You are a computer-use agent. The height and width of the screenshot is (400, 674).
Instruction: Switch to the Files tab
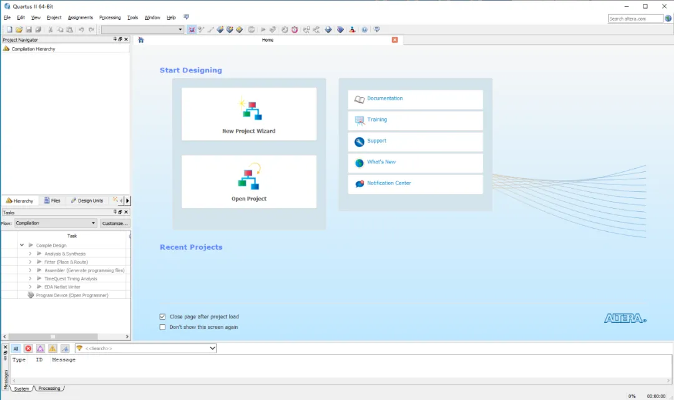click(x=52, y=201)
